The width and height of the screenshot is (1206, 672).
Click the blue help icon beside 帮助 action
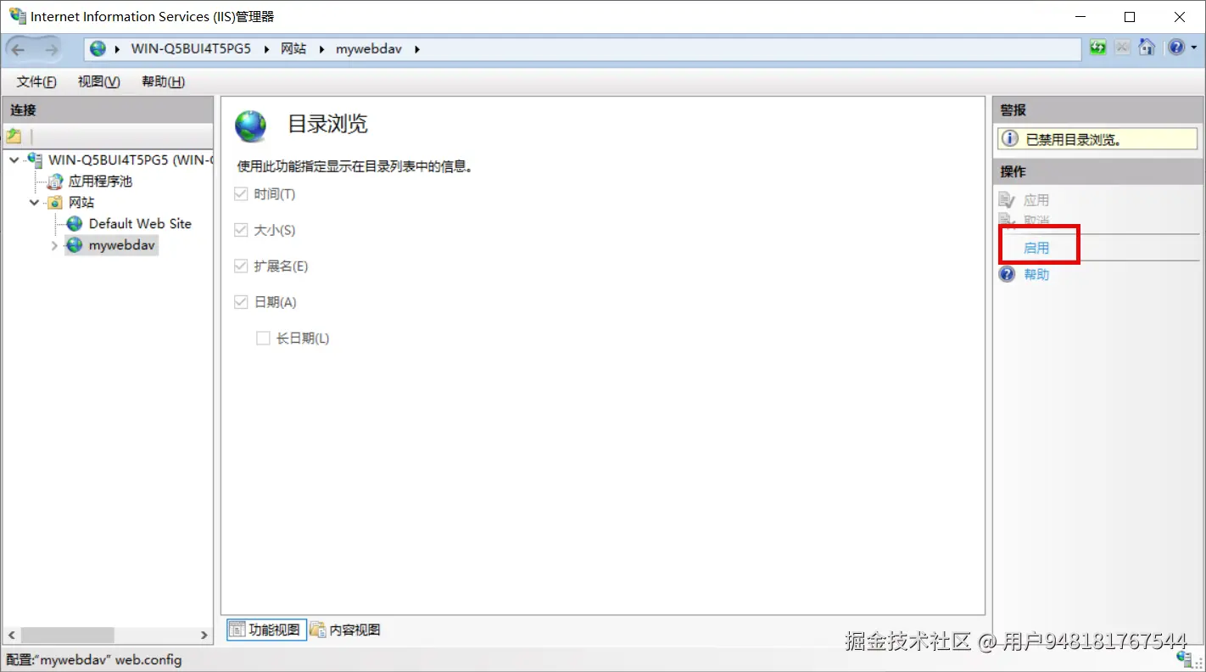[1007, 274]
